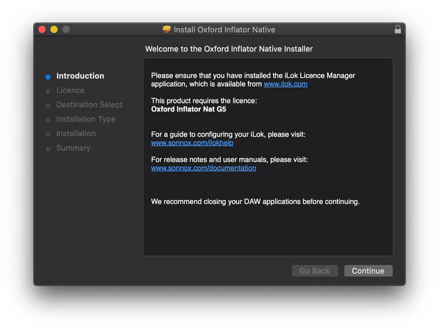Viewport: 439px width, 330px height.
Task: Select the Summary step in sidebar
Action: point(74,148)
